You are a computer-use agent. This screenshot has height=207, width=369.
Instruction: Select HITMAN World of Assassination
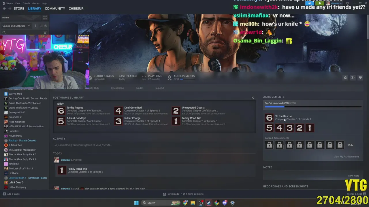pos(26,126)
